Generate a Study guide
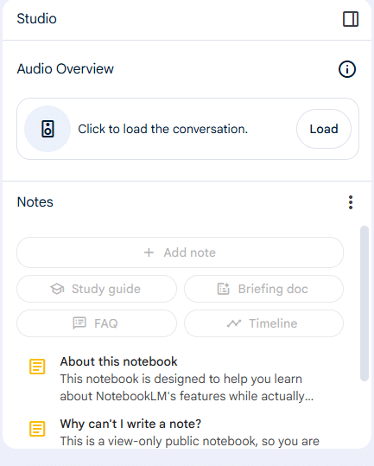Viewport: 374px width, 466px height. tap(97, 289)
